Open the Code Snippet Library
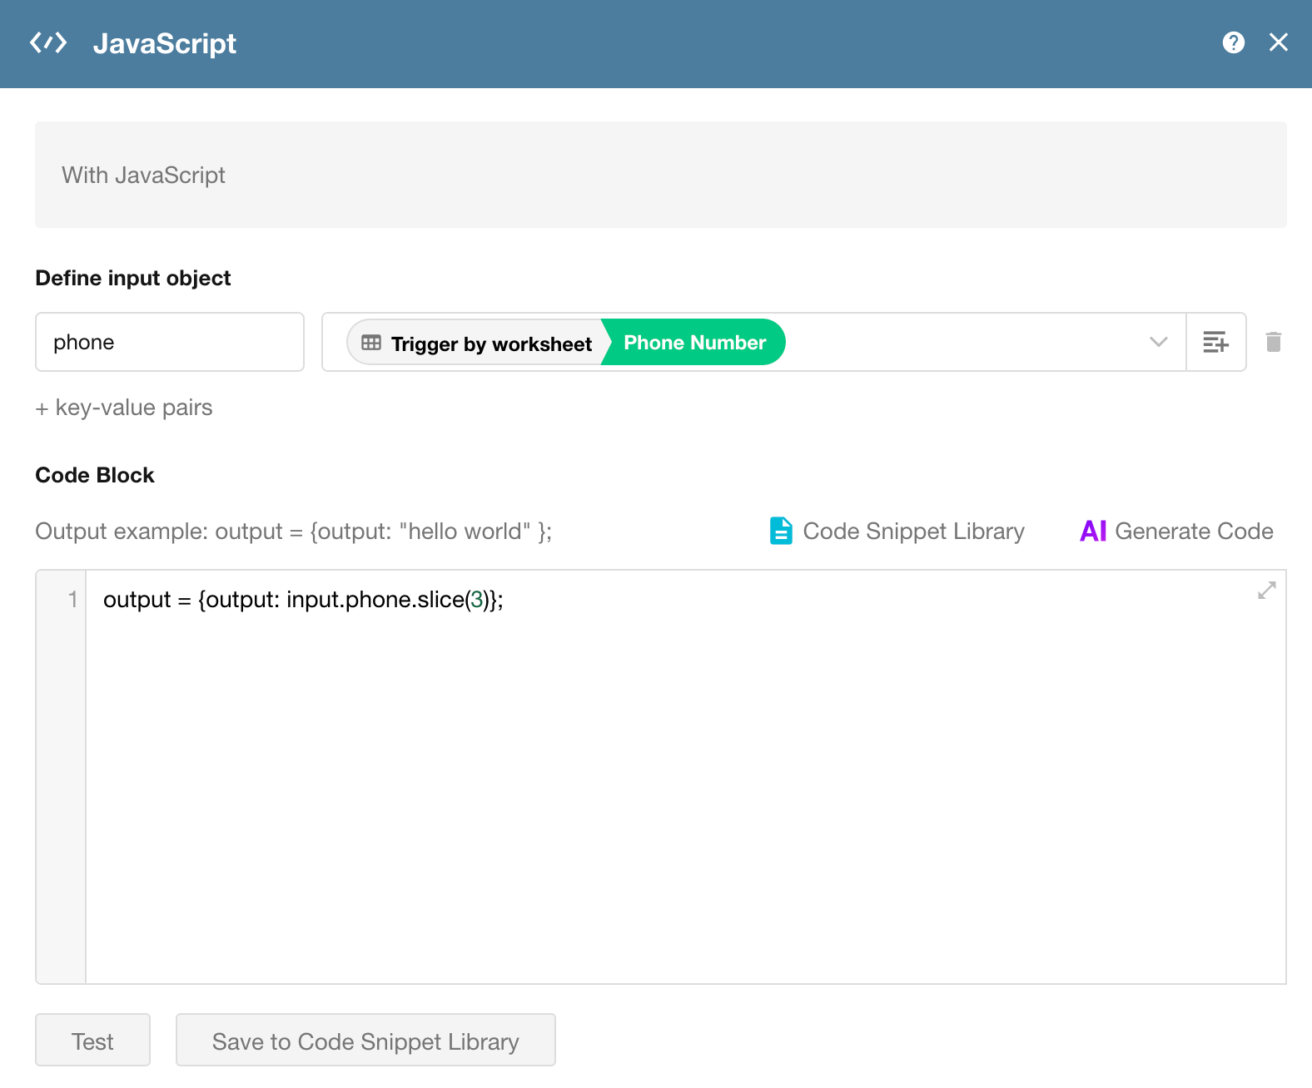Image resolution: width=1312 pixels, height=1088 pixels. 913,531
